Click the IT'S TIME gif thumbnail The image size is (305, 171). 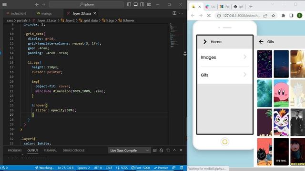pos(281,152)
